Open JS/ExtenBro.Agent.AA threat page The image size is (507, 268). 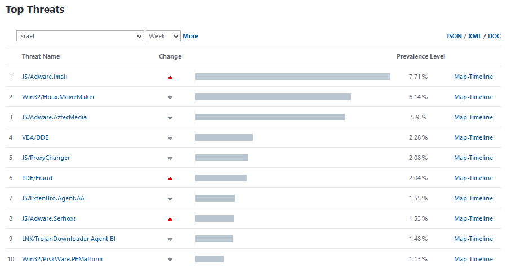(53, 198)
